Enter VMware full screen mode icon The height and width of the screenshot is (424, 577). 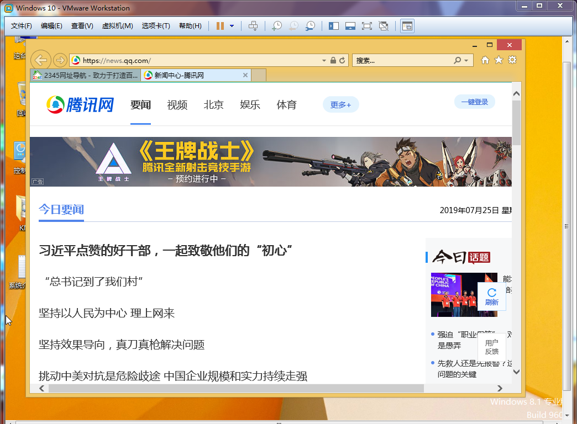coord(366,26)
